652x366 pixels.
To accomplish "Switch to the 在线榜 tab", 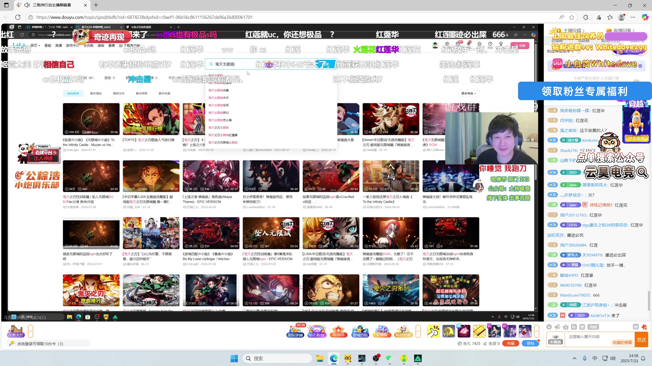I will [x=557, y=41].
